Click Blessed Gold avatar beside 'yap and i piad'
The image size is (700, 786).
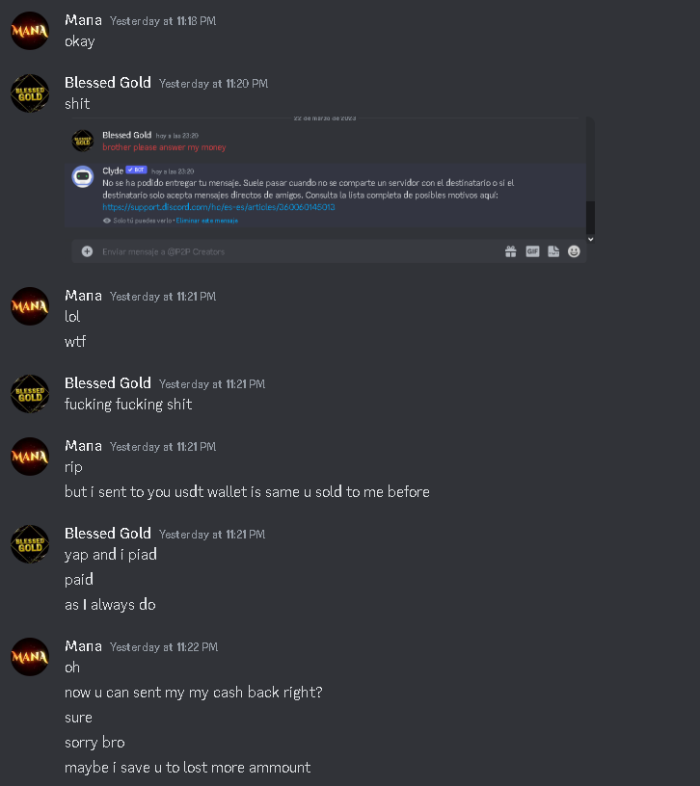30,544
